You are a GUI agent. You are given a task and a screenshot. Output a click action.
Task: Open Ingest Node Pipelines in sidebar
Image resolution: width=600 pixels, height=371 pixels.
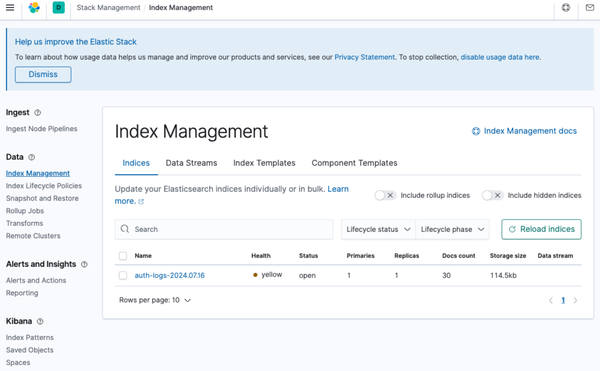click(x=42, y=129)
